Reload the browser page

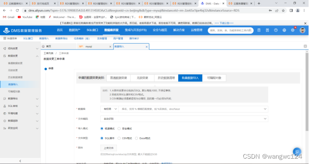click(17, 10)
